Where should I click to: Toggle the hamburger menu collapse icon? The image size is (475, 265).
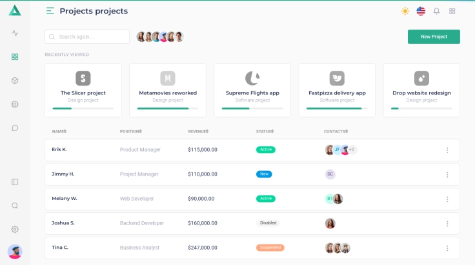(50, 11)
